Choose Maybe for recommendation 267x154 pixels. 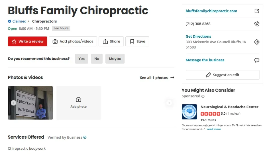(x=115, y=58)
